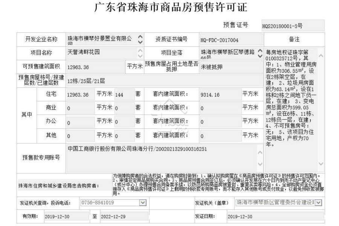Click the office area field in 办公 row
The height and width of the screenshot is (226, 339).
tap(81, 122)
